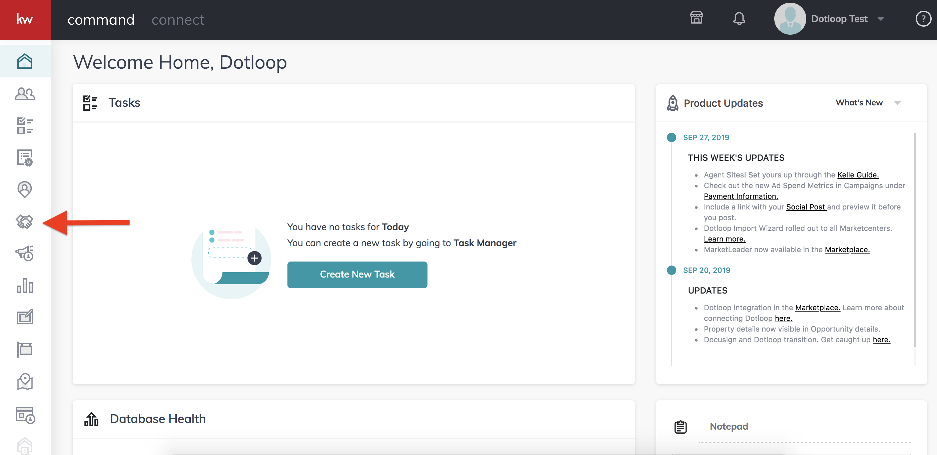Image resolution: width=937 pixels, height=455 pixels.
Task: Expand the What's New dropdown
Action: tap(869, 103)
